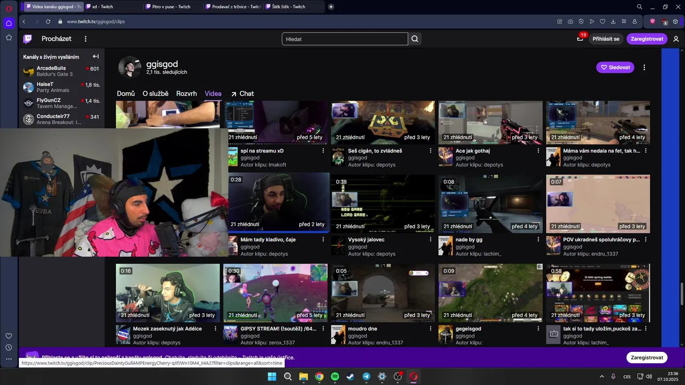The height and width of the screenshot is (385, 685).
Task: Play the POV ukradneš spoluhráčovy clip thumbnail
Action: point(598,204)
